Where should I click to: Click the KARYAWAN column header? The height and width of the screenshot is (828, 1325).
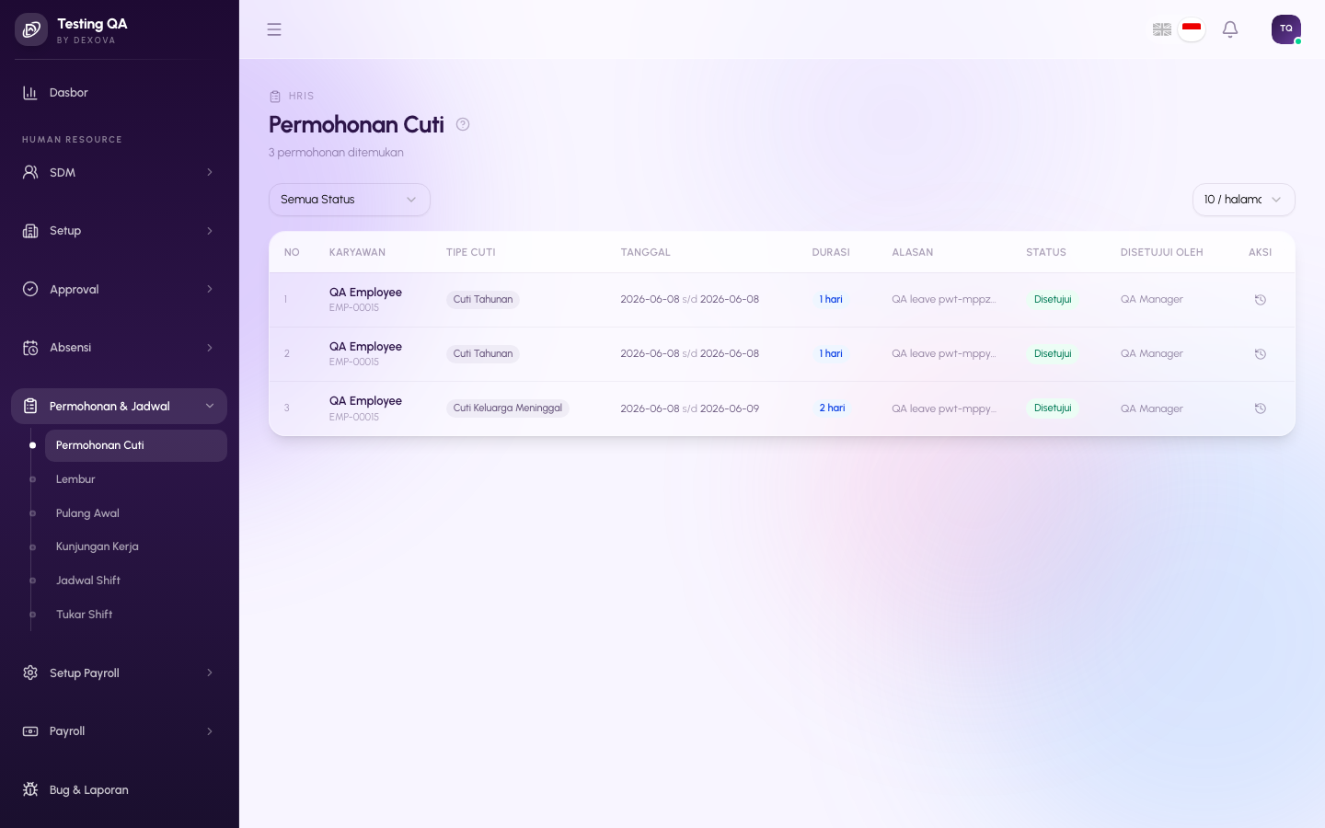pos(357,252)
